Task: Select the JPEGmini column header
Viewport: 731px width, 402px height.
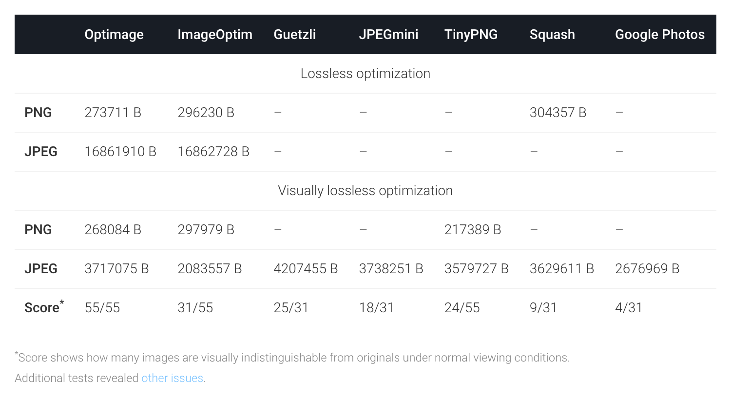Action: click(x=388, y=34)
